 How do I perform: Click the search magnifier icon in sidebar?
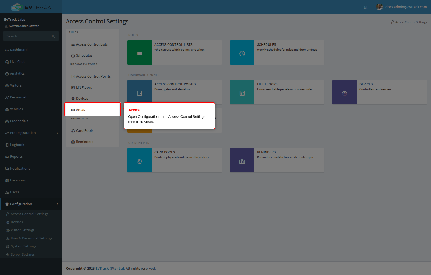coord(53,36)
